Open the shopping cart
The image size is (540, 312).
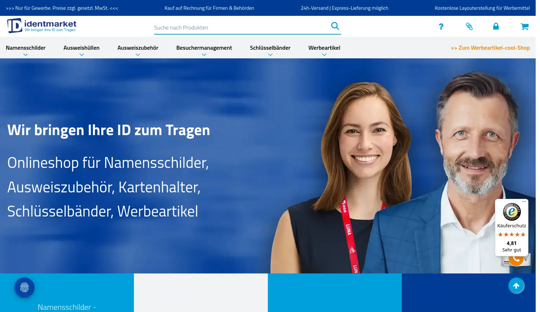524,26
